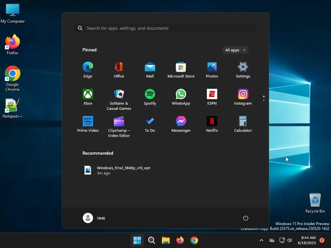Open the Mail app
331x248 pixels.
click(x=150, y=70)
